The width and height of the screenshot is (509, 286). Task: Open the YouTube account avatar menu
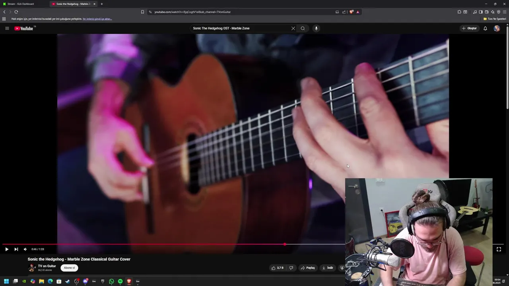pyautogui.click(x=497, y=28)
